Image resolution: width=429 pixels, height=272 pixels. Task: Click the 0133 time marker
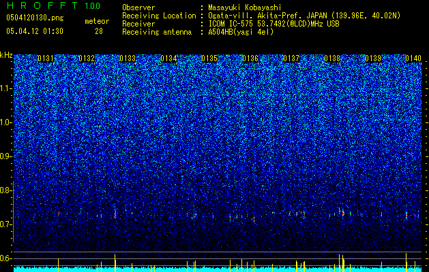[128, 58]
